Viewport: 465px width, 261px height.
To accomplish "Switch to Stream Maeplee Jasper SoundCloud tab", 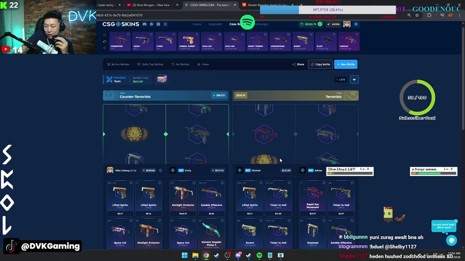I will click(x=268, y=5).
